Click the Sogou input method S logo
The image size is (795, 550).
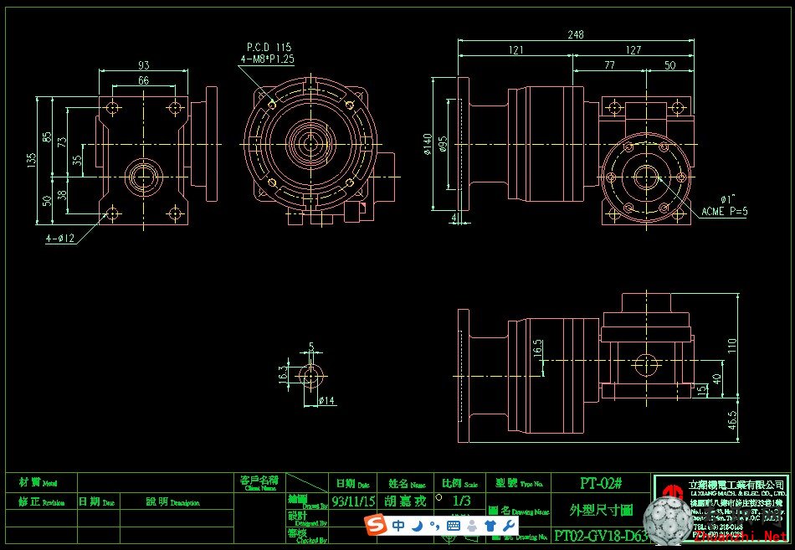[x=376, y=526]
